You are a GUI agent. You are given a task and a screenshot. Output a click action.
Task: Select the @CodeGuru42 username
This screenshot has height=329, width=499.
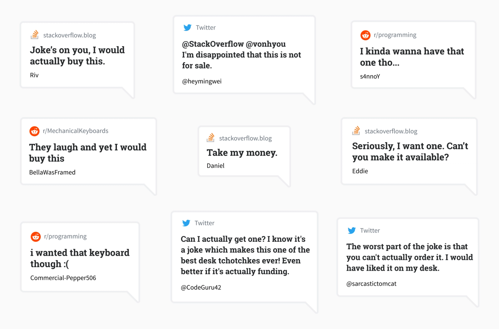pos(201,287)
